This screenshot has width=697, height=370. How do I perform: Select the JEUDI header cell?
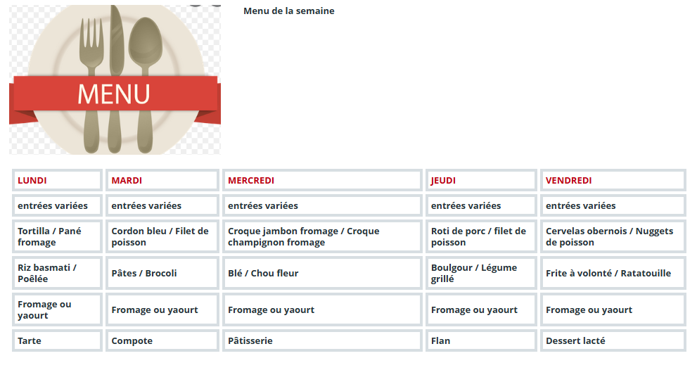[481, 181]
